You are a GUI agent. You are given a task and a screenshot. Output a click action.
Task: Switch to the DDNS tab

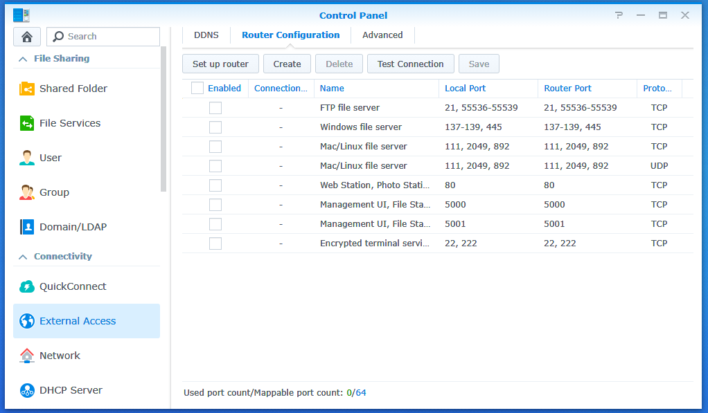pyautogui.click(x=206, y=35)
